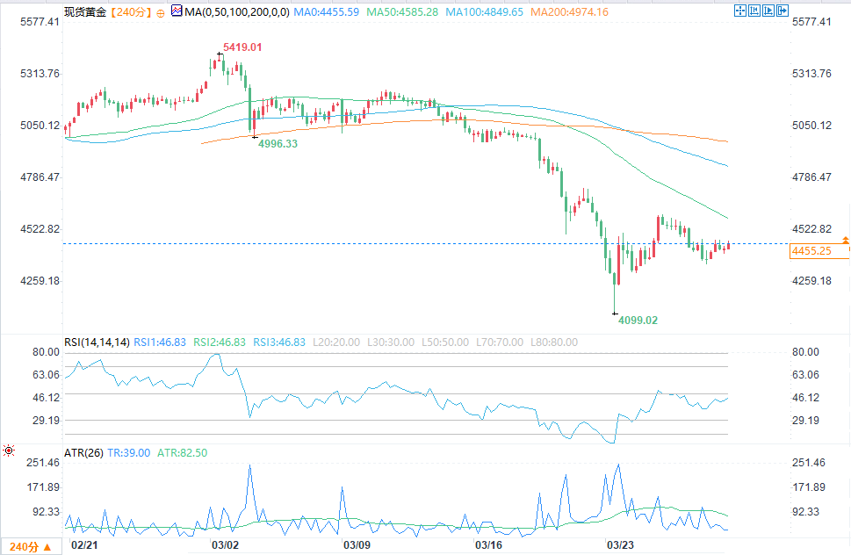Image resolution: width=851 pixels, height=555 pixels.
Task: Click the MA0:4455.59 value
Action: click(326, 12)
